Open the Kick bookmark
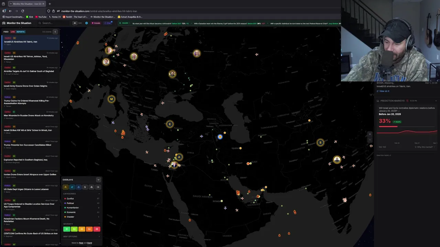440x247 pixels. pos(30,17)
